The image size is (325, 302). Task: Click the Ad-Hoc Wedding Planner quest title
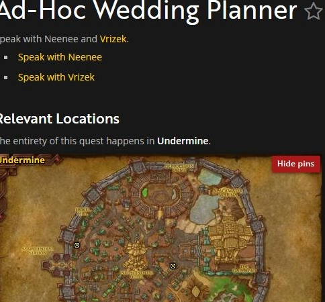pyautogui.click(x=148, y=10)
